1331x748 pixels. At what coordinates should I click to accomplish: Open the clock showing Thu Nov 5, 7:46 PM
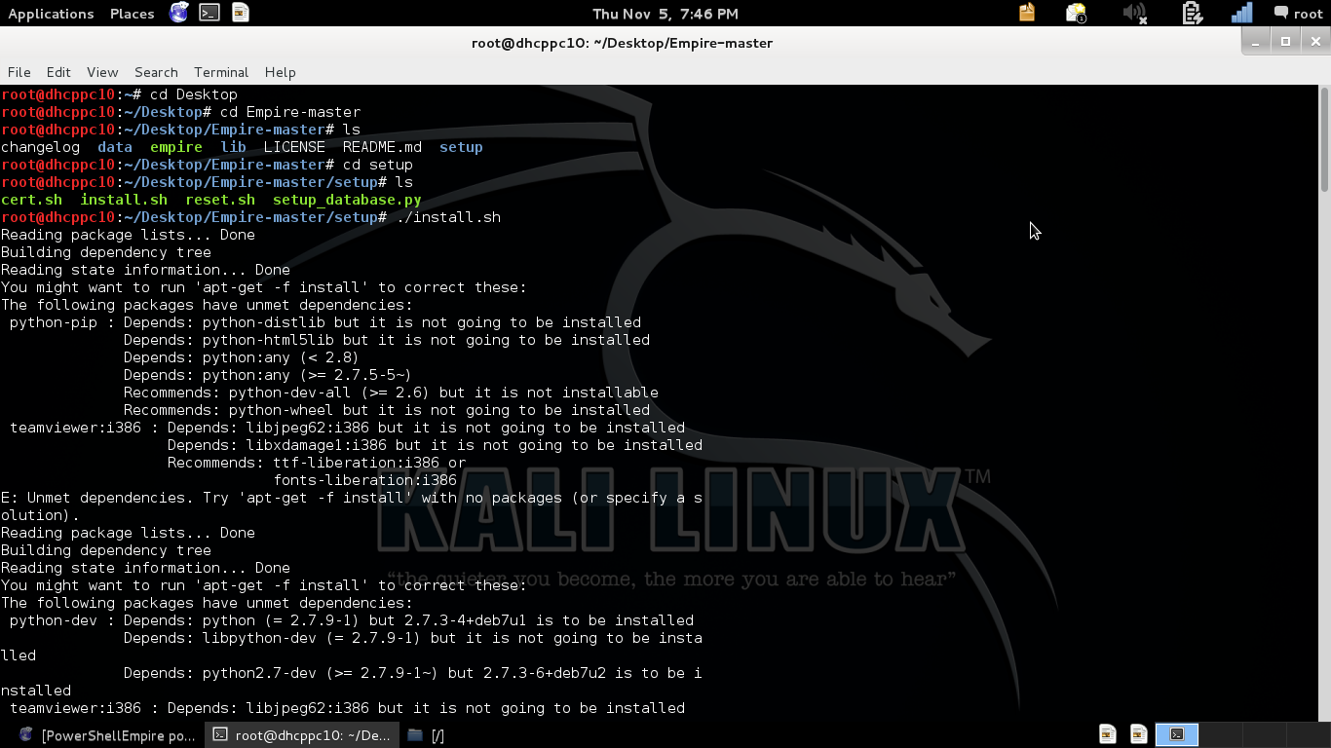coord(665,14)
